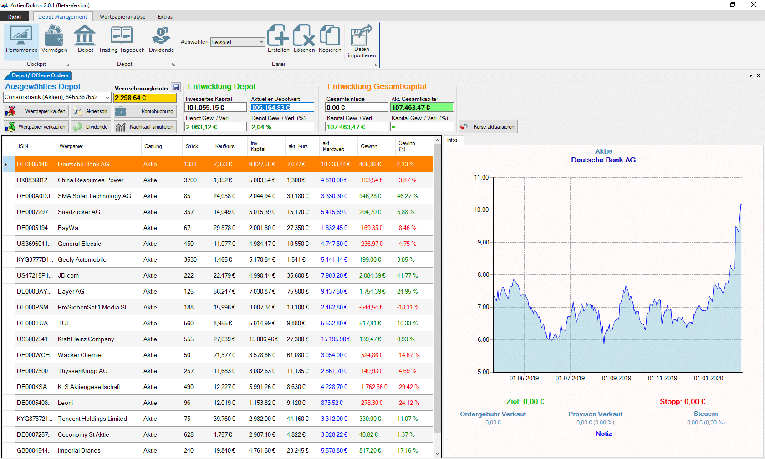This screenshot has height=459, width=765.
Task: Switch to the Extras ribbon tab
Action: [165, 17]
